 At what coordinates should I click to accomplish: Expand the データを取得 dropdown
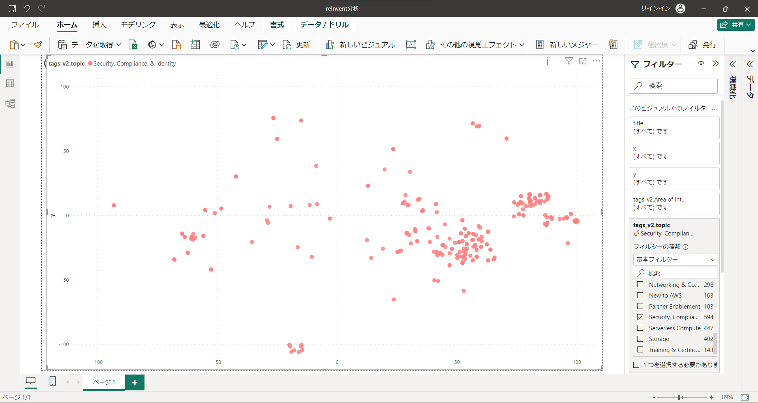point(119,45)
